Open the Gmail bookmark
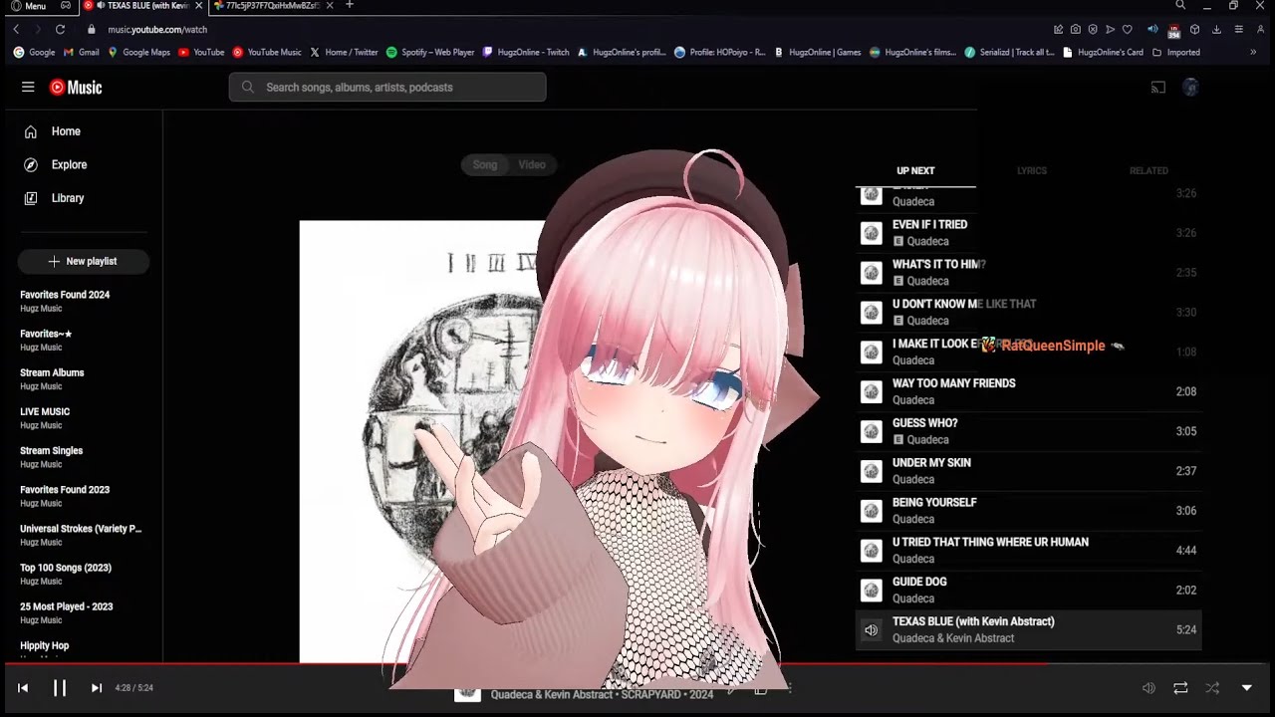The height and width of the screenshot is (717, 1275). click(82, 53)
